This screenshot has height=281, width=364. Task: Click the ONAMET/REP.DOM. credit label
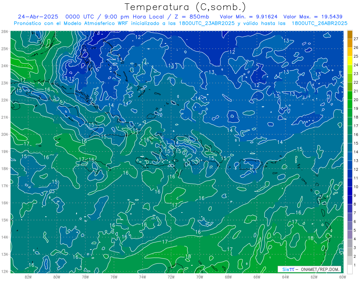pyautogui.click(x=320, y=269)
